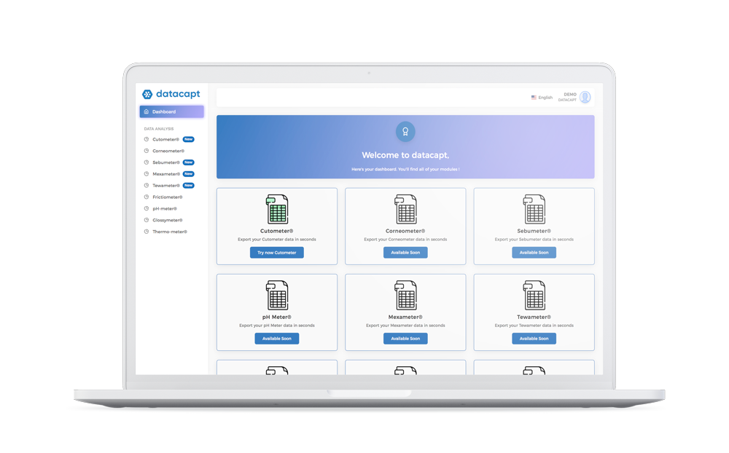Click the Corneometer sidebar chart icon
Viewport: 729px width, 453px height.
tap(147, 151)
